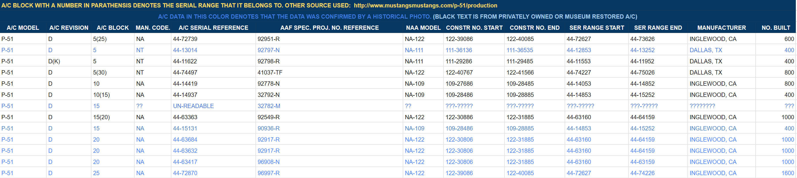Select the NO. BUILT column header
Screen dimensions: 797x178
(776, 28)
